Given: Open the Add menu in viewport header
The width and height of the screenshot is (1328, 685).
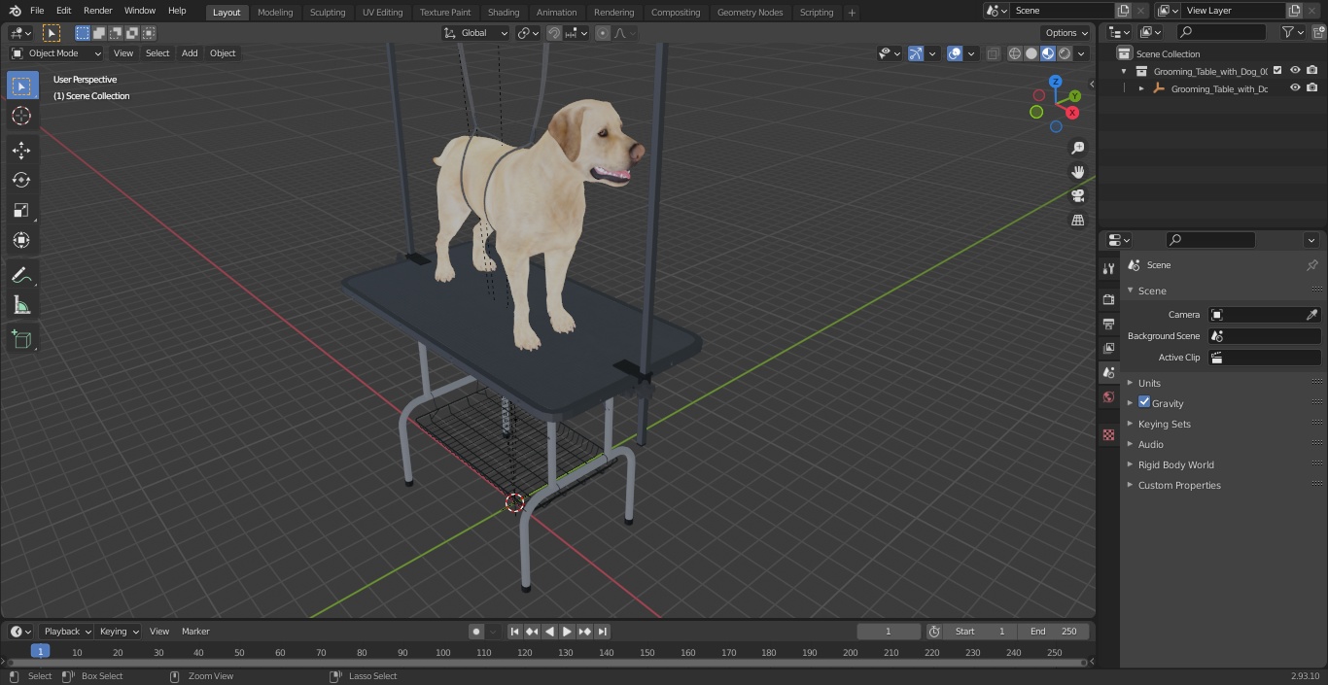Looking at the screenshot, I should pos(190,53).
